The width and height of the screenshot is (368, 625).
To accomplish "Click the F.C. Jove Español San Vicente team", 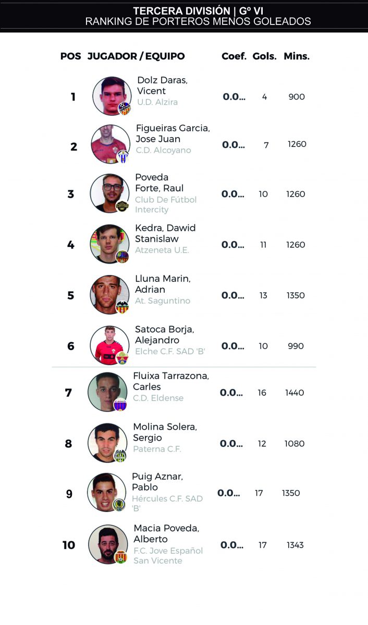I will point(168,556).
